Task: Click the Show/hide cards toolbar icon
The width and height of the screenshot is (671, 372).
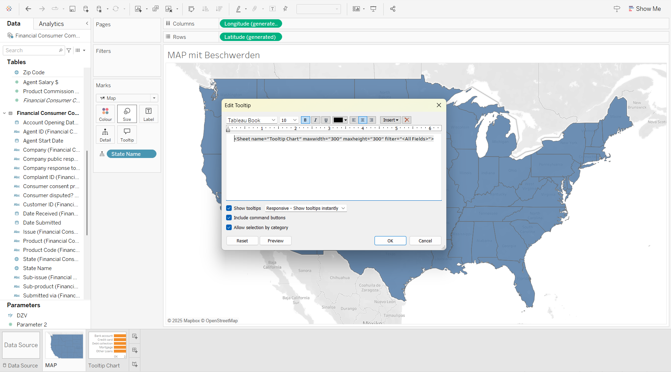Action: tap(356, 9)
